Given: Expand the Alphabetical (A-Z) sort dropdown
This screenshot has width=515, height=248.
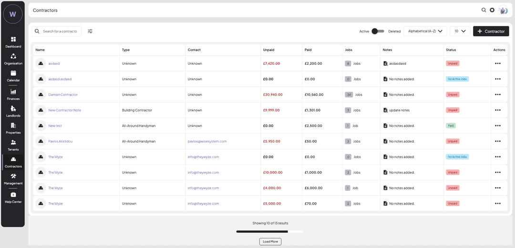Looking at the screenshot, I should [x=425, y=31].
